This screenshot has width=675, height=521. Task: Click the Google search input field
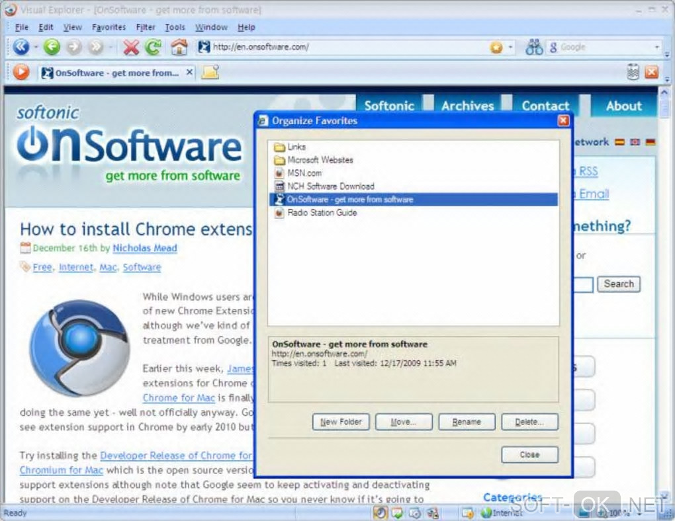coord(605,48)
